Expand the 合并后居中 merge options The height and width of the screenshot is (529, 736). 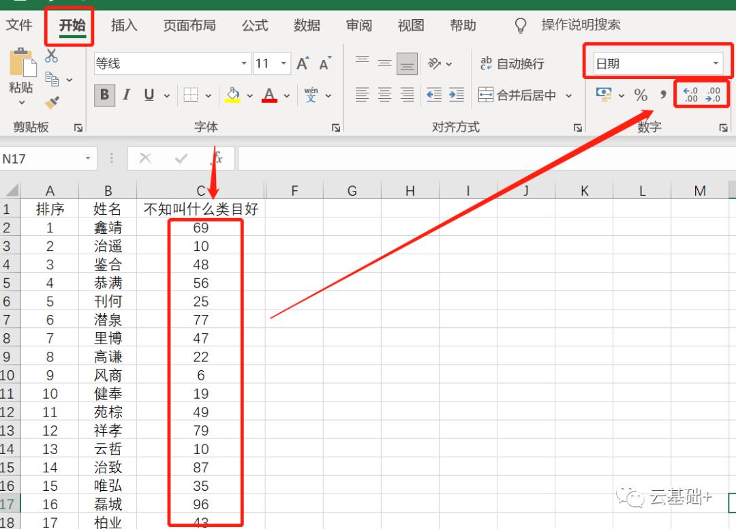[x=570, y=95]
